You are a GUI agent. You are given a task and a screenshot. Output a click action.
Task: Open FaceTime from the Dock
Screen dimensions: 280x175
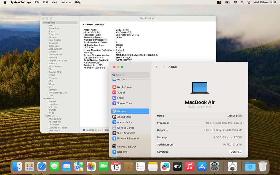coord(103,166)
